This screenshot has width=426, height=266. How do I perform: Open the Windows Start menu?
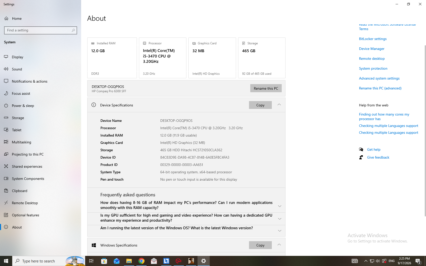pyautogui.click(x=6, y=261)
